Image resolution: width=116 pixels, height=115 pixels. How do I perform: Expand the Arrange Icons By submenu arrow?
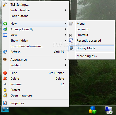pyautogui.click(x=66, y=29)
